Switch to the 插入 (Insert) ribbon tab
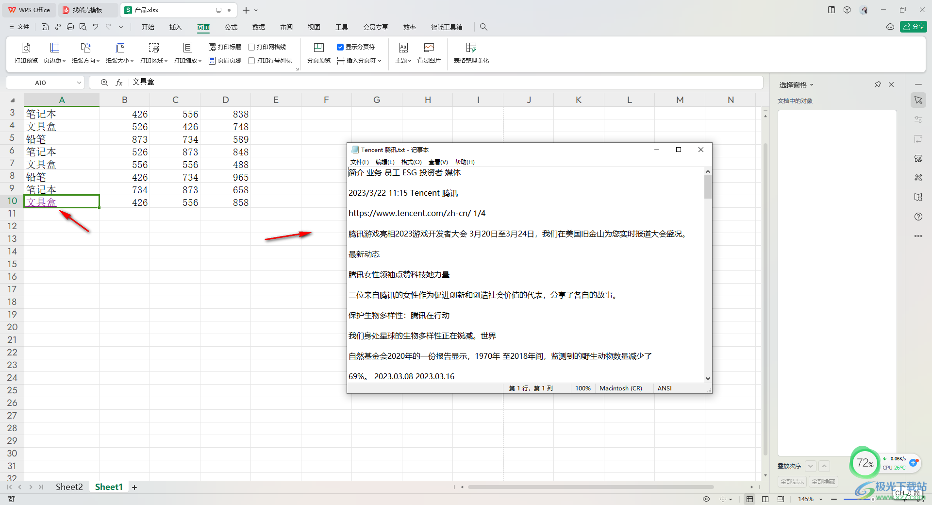Image resolution: width=932 pixels, height=505 pixels. tap(175, 27)
